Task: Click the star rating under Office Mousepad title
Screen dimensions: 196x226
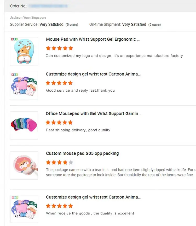Action: point(59,122)
